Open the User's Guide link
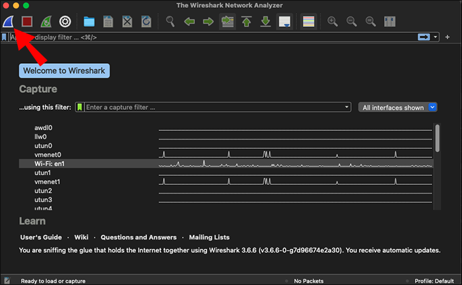Screen dimensions: 462x285 click(41, 237)
